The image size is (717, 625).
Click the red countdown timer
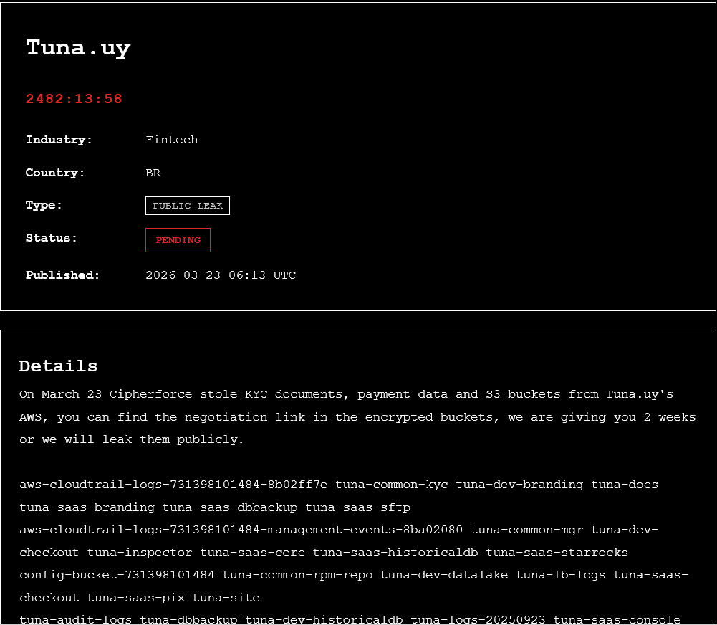point(74,99)
